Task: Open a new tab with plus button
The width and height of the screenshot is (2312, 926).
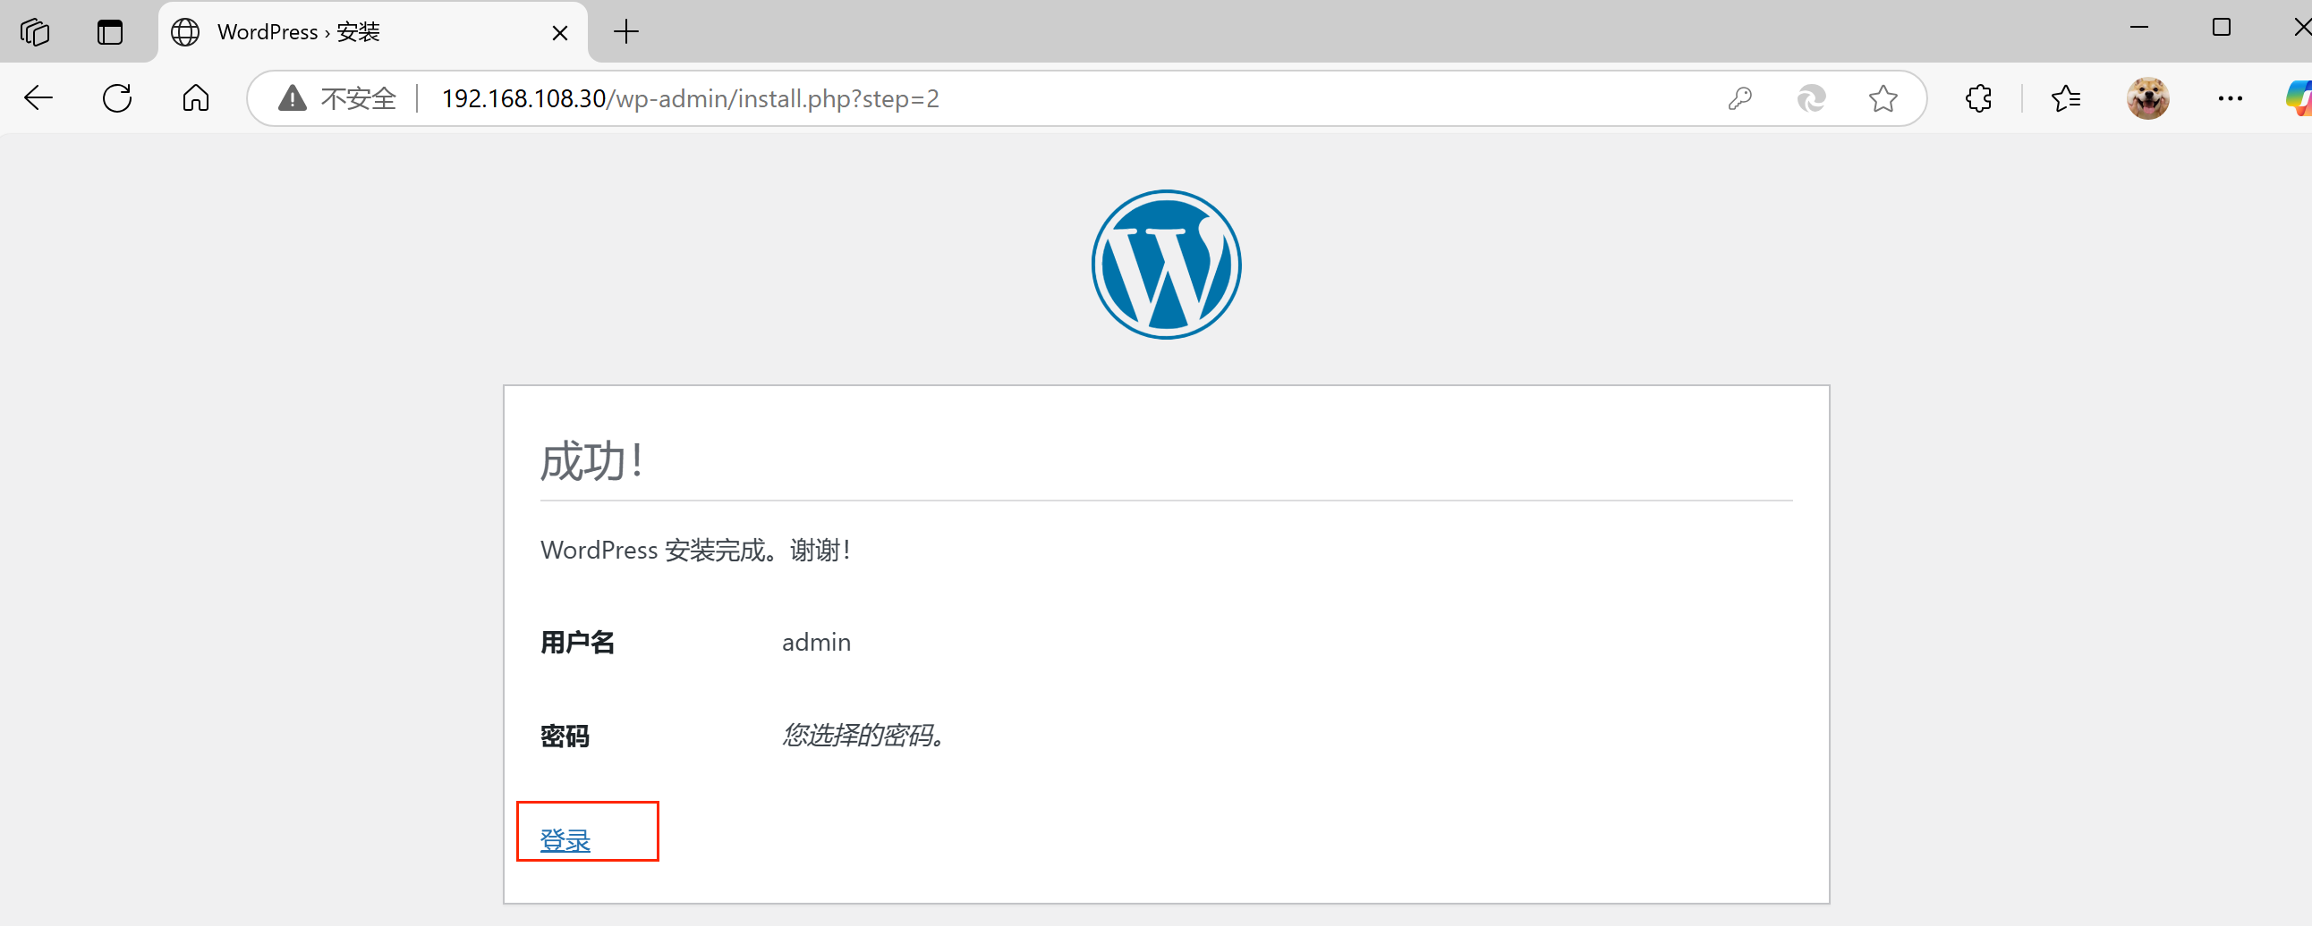Action: click(x=626, y=32)
